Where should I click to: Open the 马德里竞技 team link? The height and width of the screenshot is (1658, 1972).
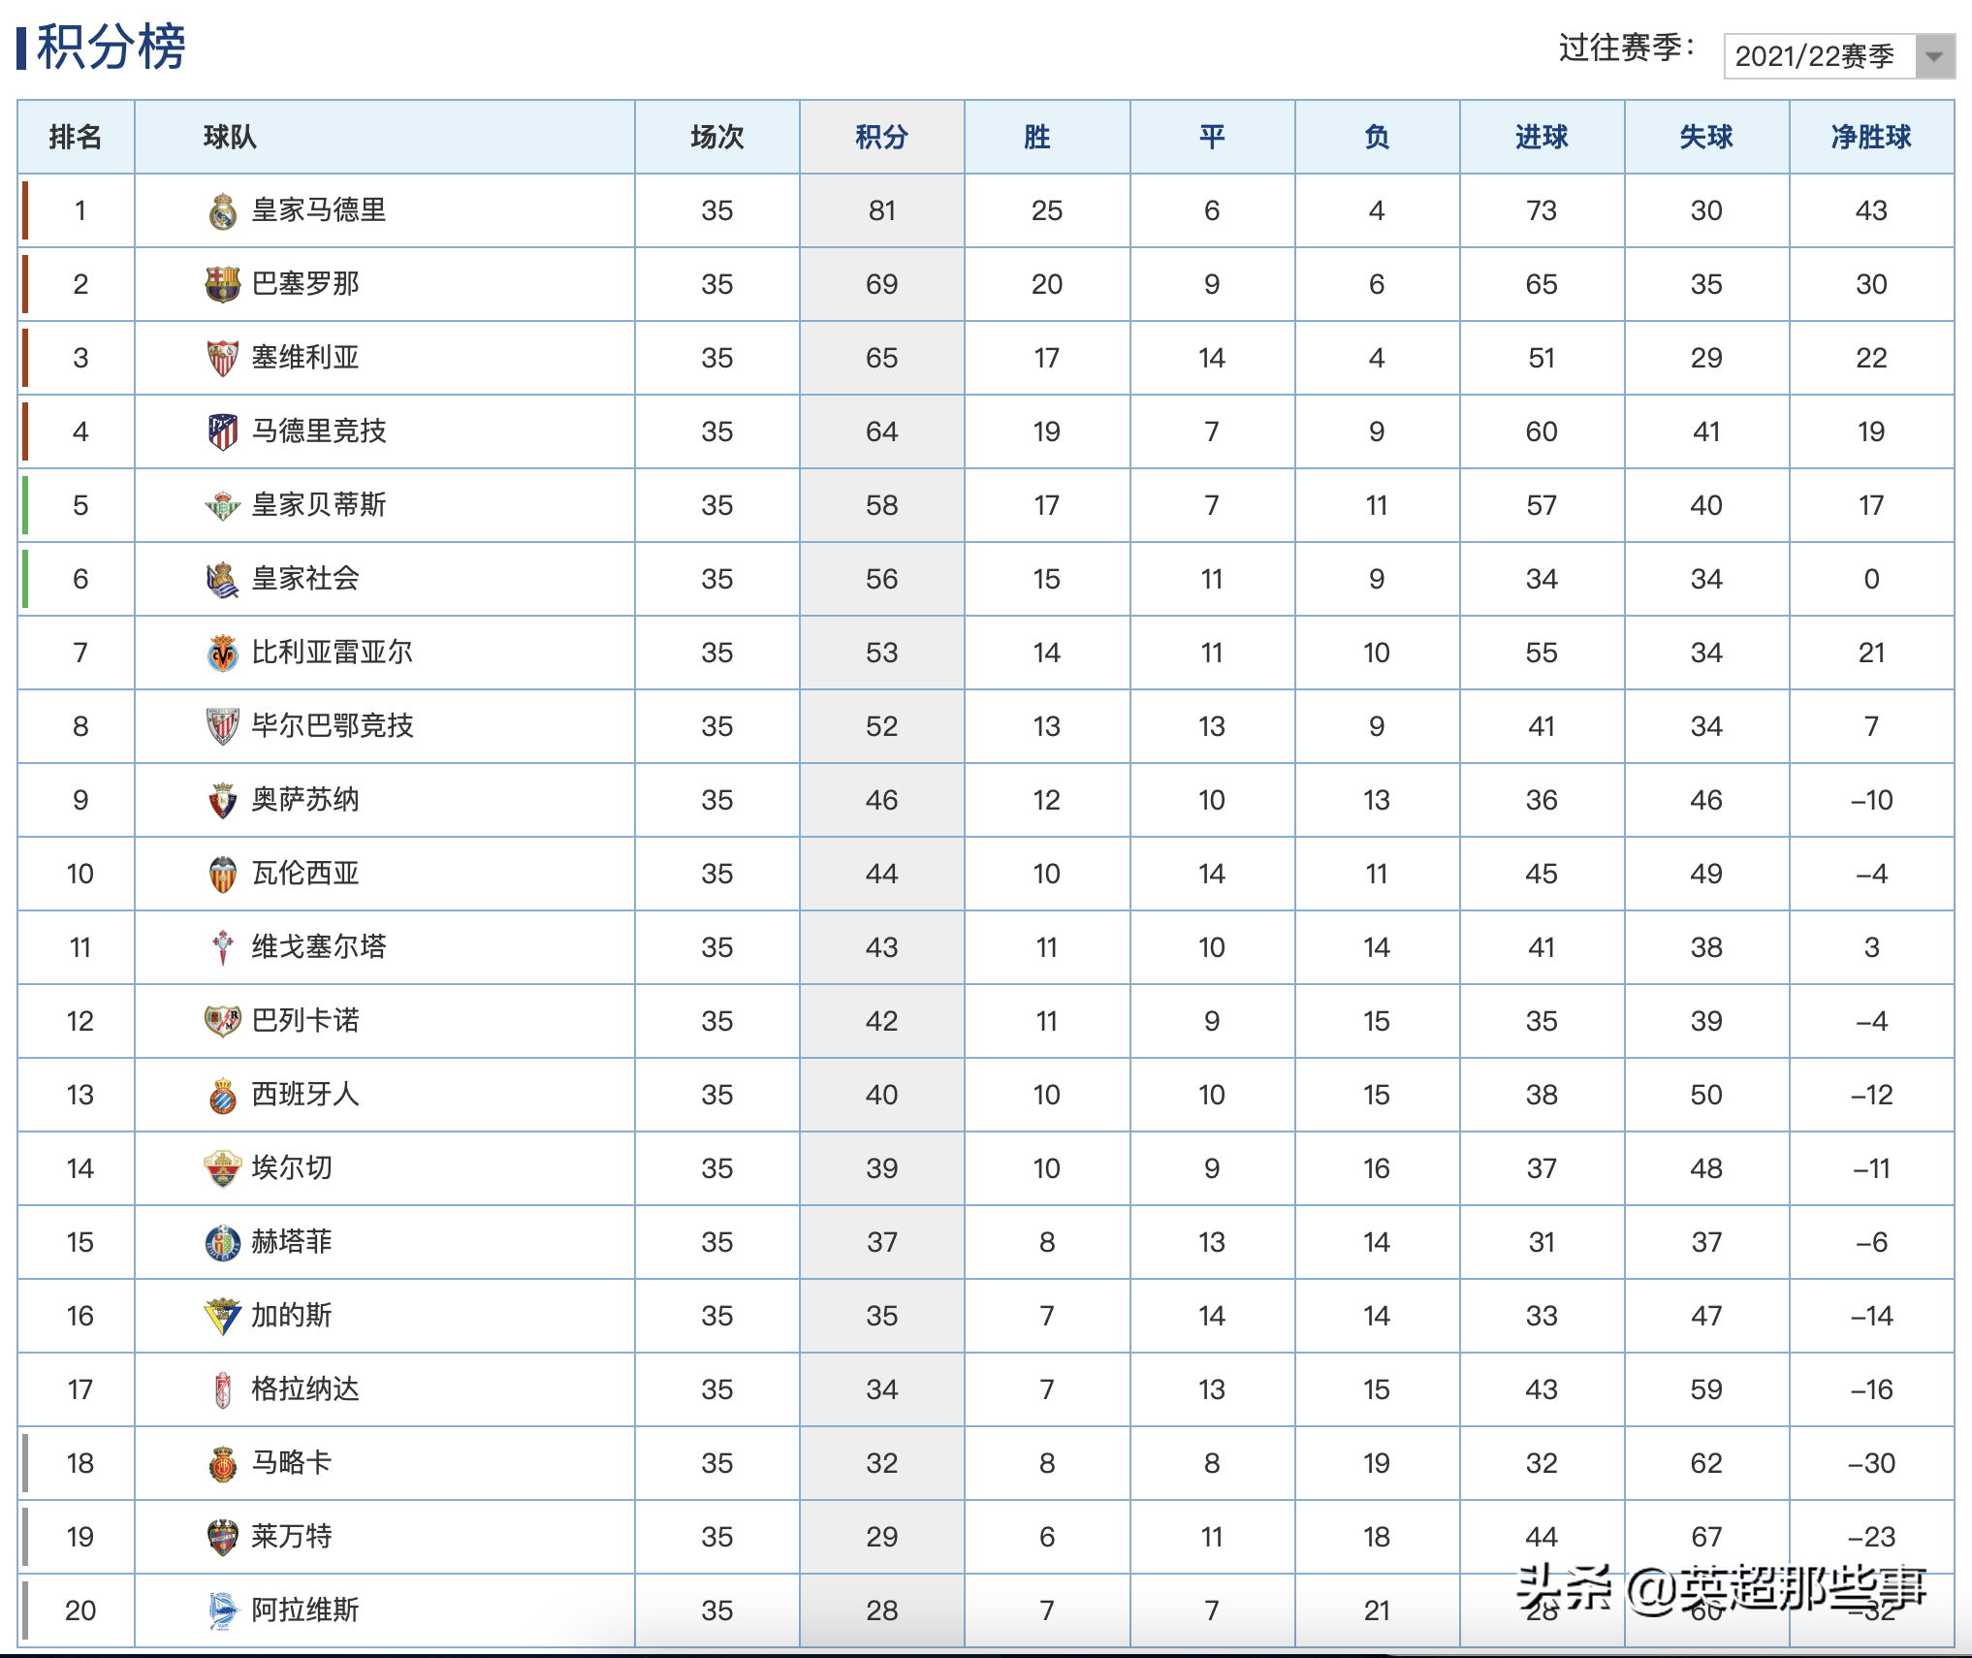click(x=319, y=431)
